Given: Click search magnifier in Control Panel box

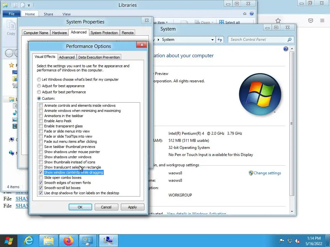Looking at the screenshot, I should [290, 40].
